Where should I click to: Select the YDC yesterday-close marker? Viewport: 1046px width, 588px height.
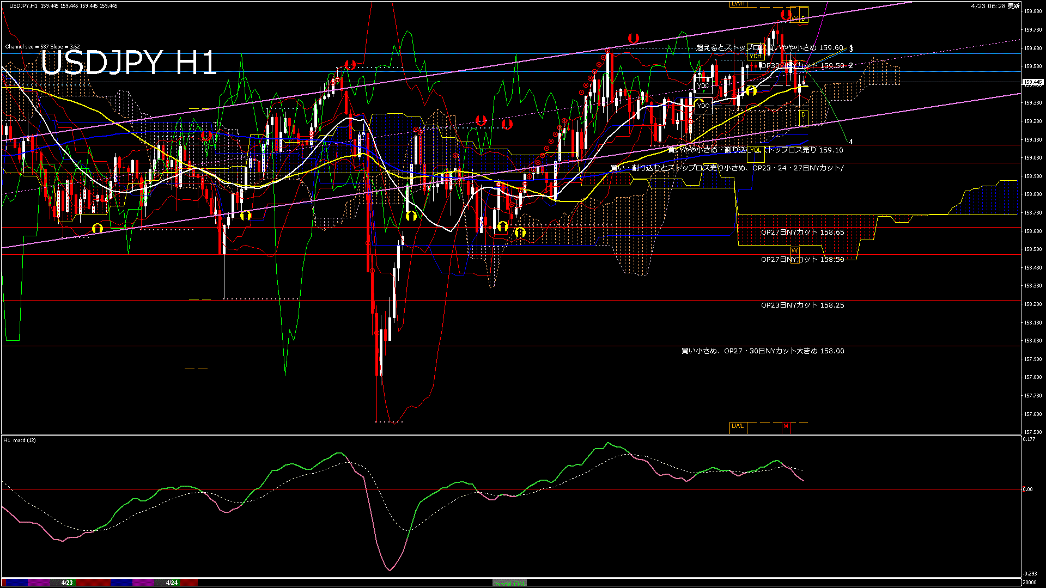click(703, 86)
